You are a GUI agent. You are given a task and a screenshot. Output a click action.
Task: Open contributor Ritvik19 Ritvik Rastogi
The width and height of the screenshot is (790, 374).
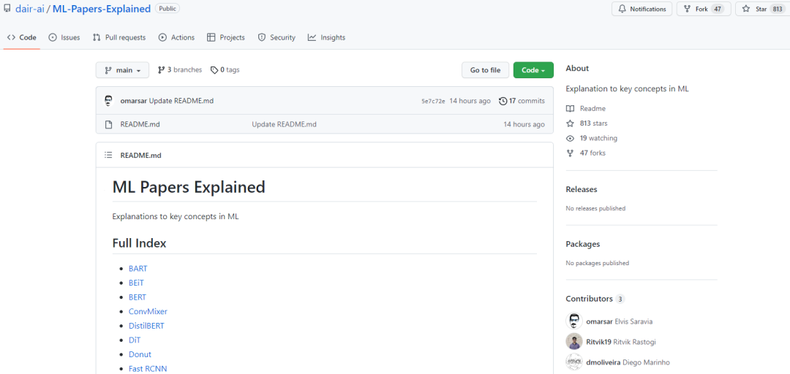(621, 342)
